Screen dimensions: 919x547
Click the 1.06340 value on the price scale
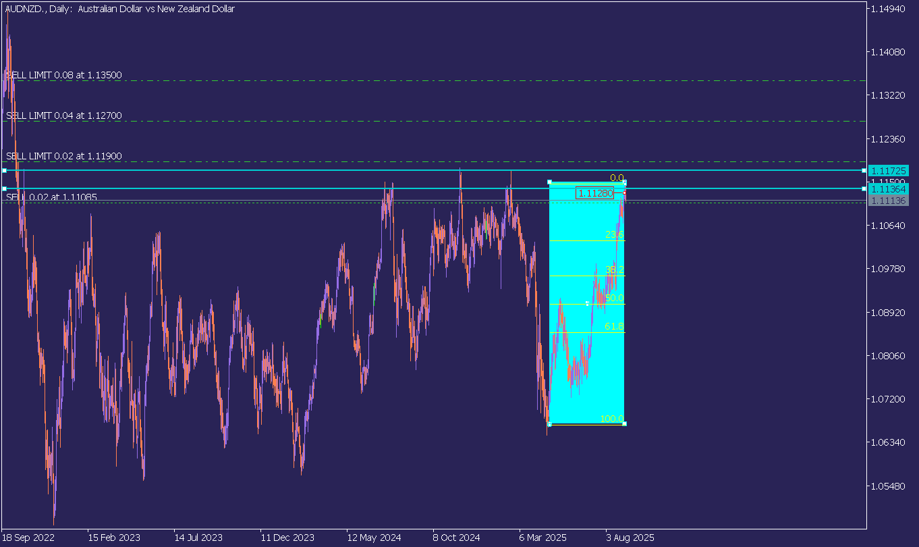(887, 442)
